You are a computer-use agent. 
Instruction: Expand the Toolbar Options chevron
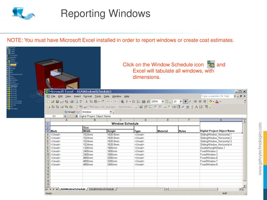click(245, 102)
